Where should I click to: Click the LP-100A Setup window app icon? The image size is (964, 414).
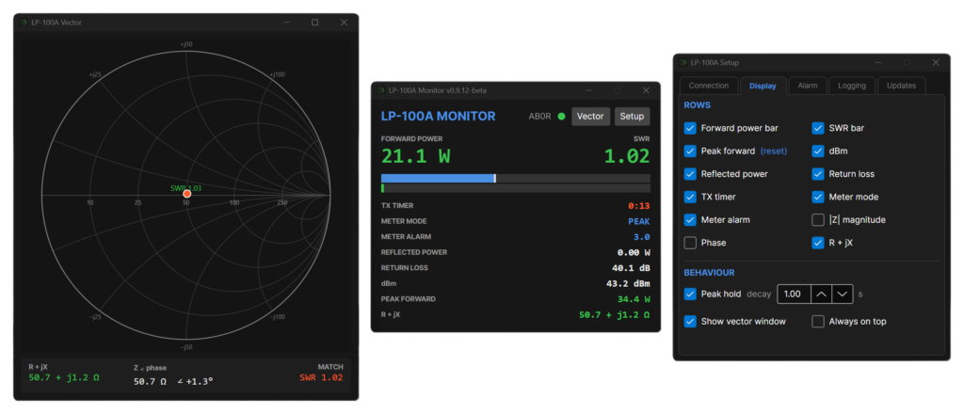point(683,63)
